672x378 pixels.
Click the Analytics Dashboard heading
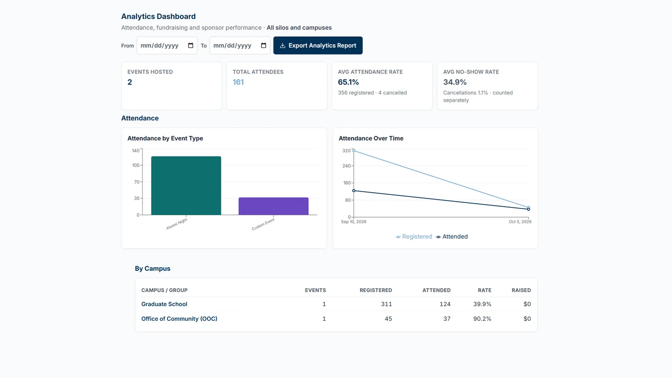(159, 16)
